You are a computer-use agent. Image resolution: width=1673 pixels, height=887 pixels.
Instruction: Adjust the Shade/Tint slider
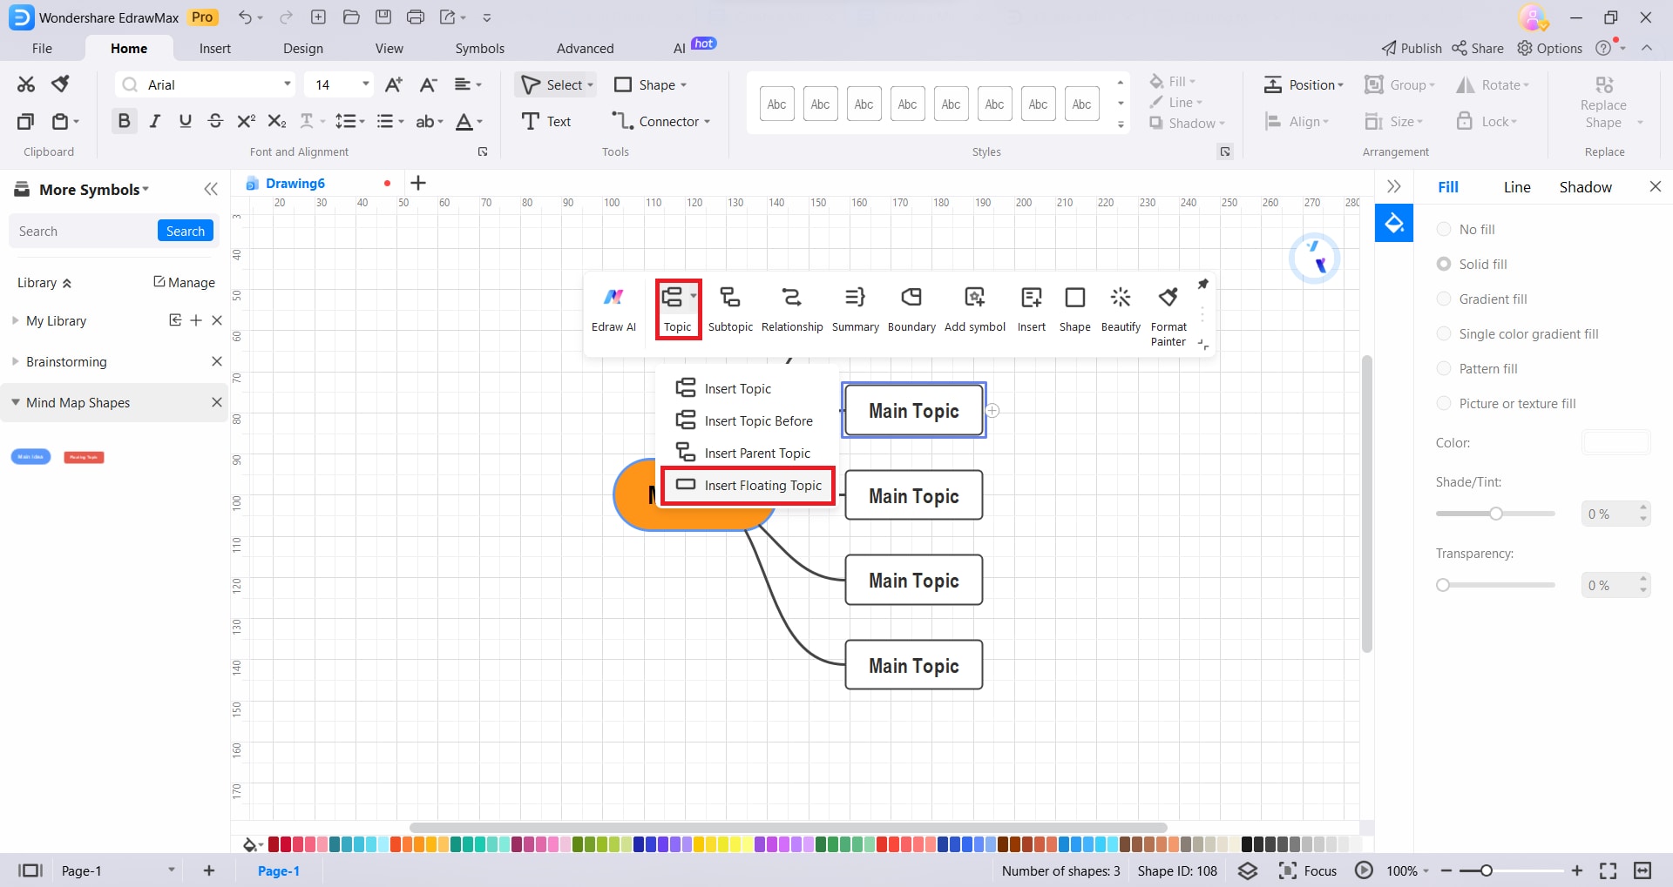coord(1495,514)
